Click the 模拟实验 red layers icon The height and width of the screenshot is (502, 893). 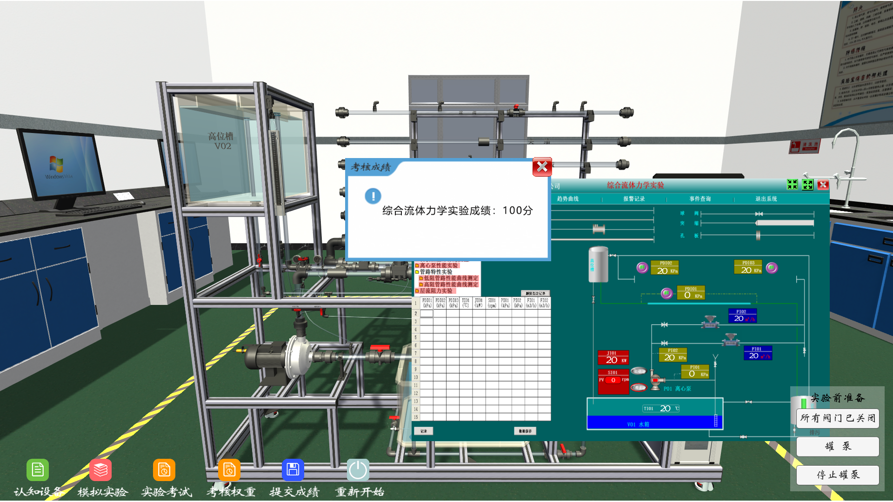pos(100,470)
